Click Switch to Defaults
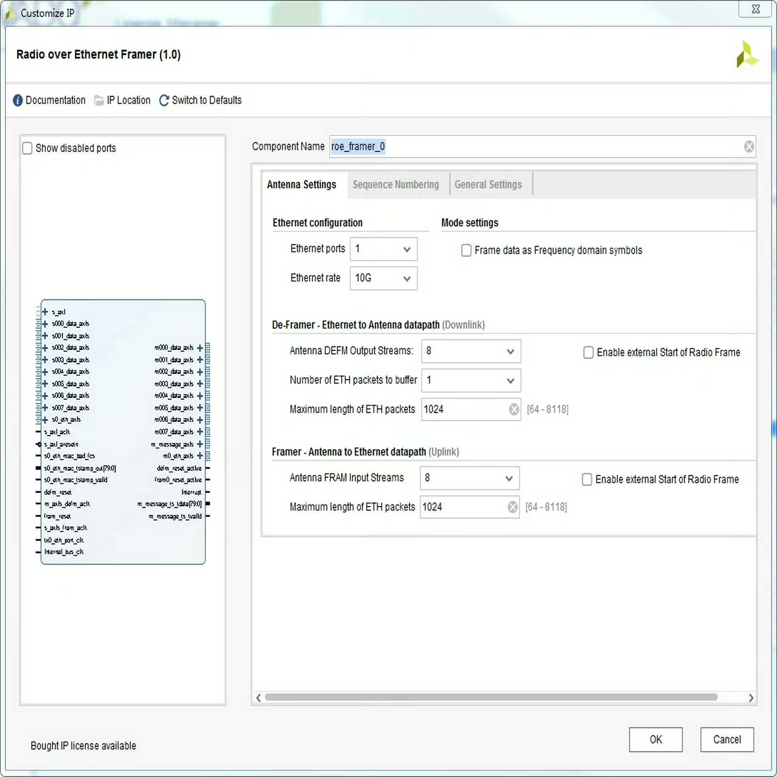The height and width of the screenshot is (777, 777). 207,100
